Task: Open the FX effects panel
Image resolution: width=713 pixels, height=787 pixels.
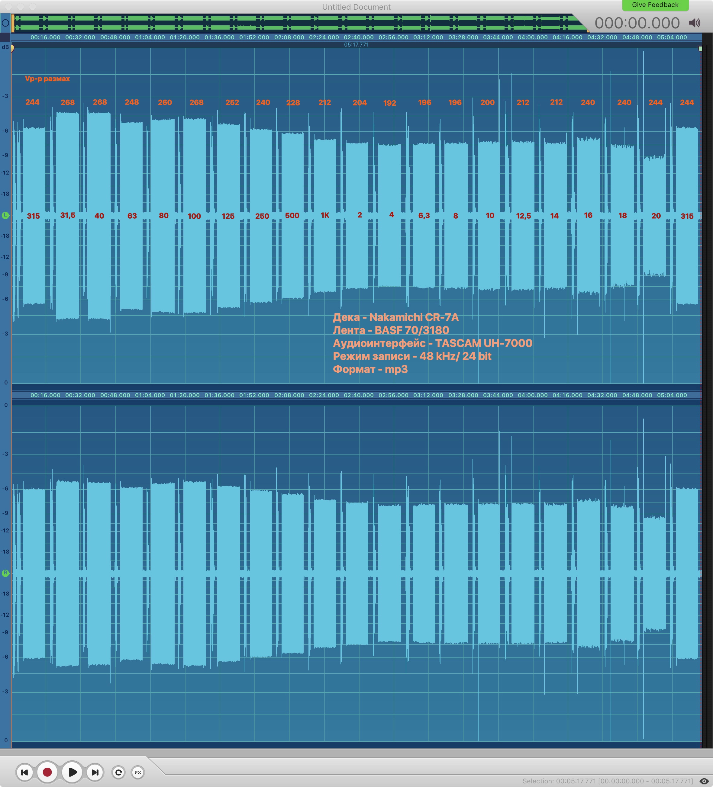Action: pos(137,772)
